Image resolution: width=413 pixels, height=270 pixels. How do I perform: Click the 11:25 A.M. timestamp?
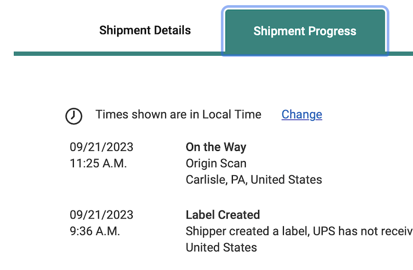98,163
